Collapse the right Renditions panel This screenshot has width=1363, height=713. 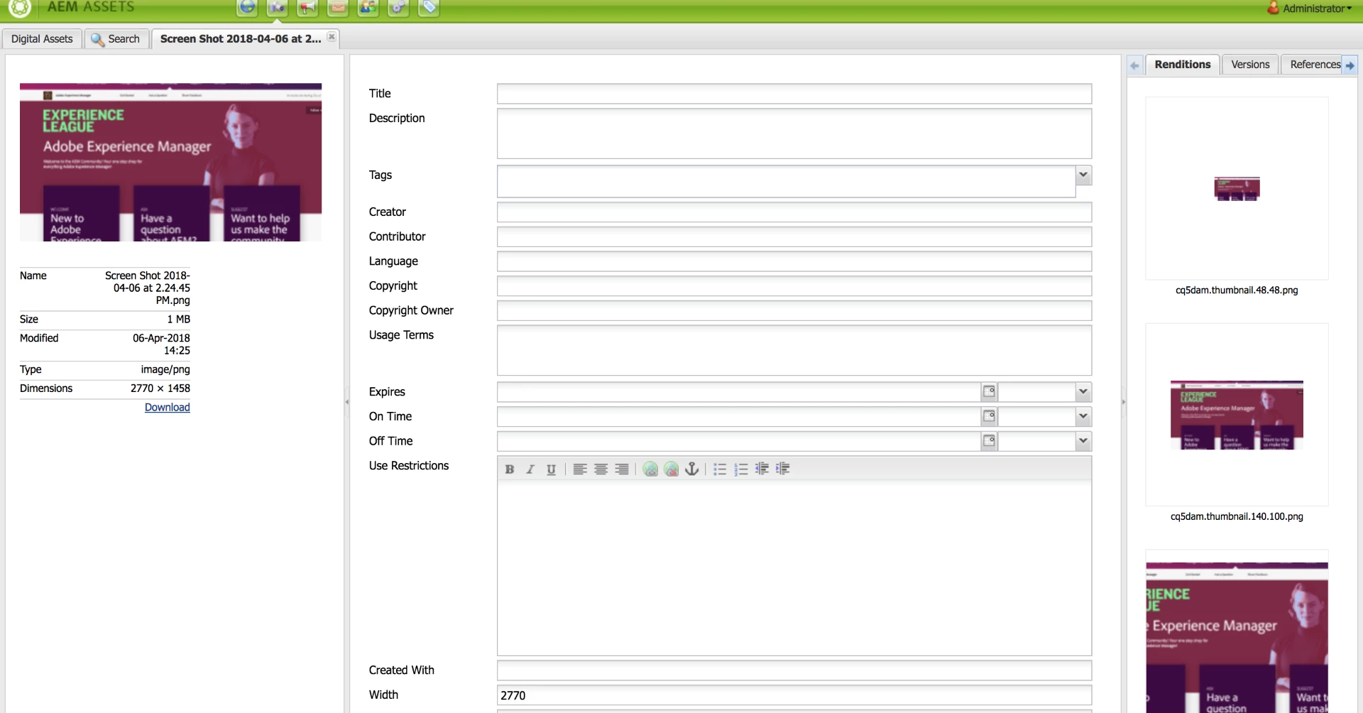click(1123, 402)
